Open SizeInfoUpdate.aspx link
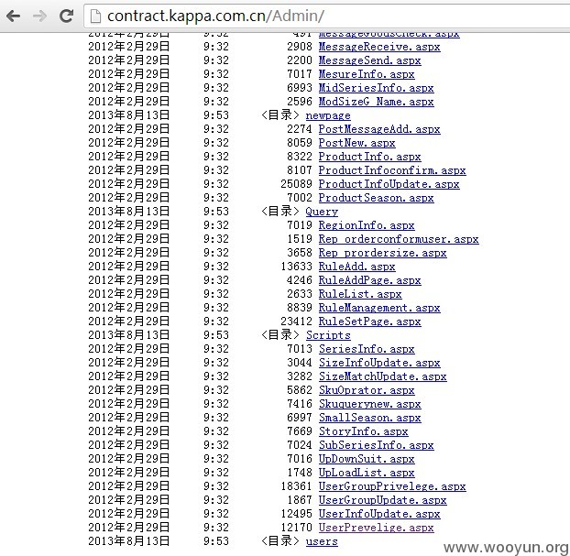 pyautogui.click(x=379, y=363)
